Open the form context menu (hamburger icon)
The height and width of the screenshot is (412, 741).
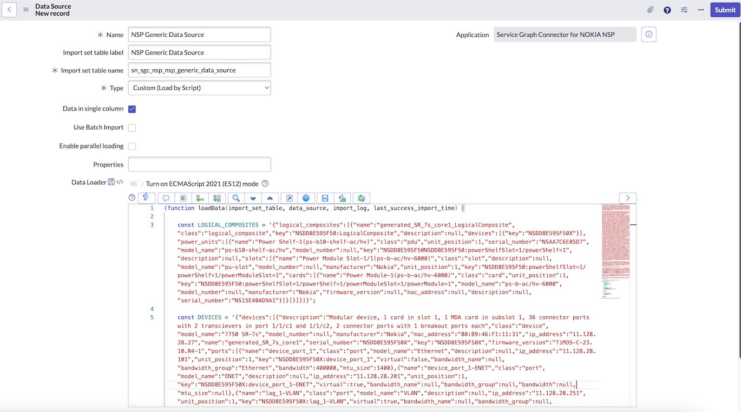[26, 10]
